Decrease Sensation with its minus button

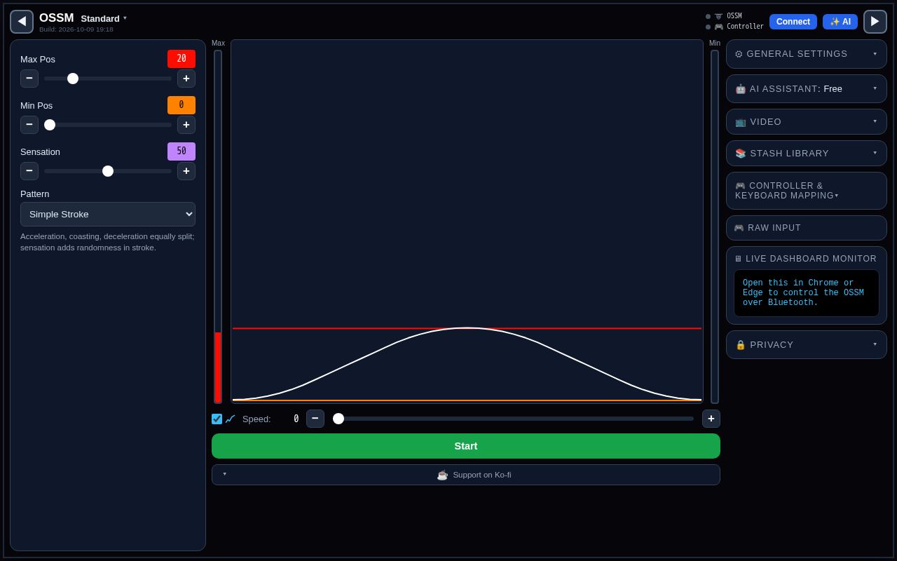point(29,171)
